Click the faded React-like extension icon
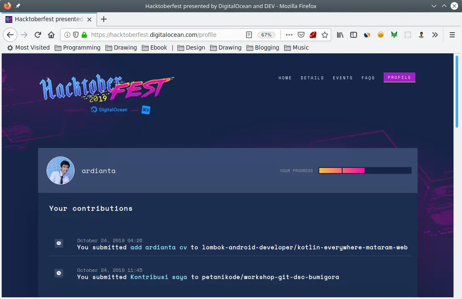 tap(408, 35)
